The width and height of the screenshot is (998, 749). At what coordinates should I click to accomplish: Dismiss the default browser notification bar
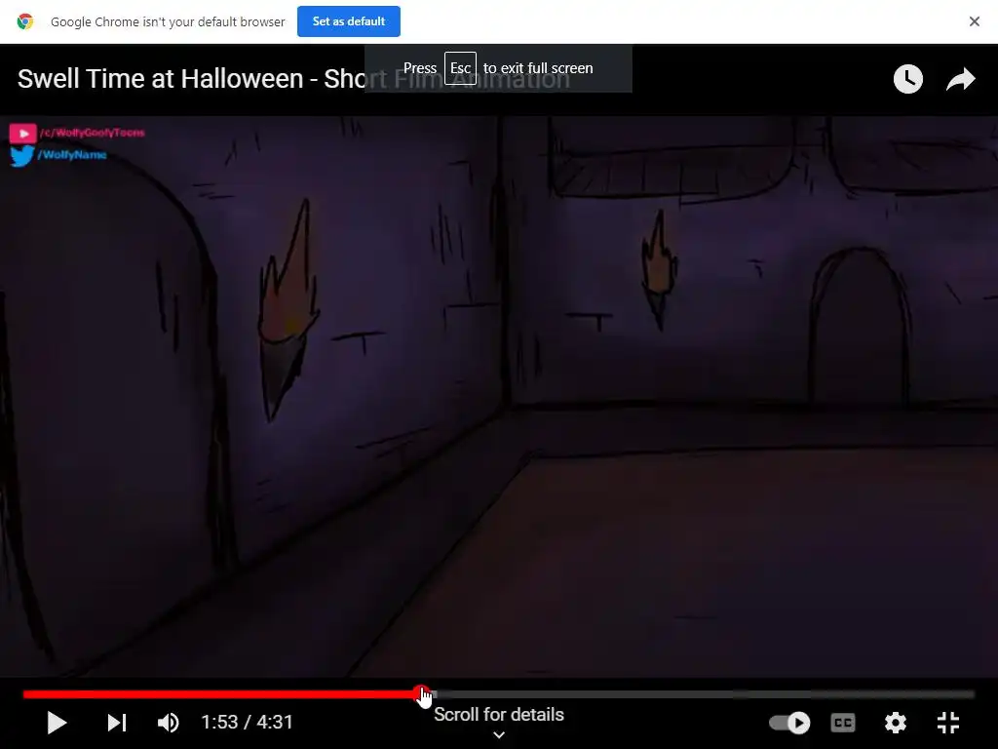coord(974,21)
